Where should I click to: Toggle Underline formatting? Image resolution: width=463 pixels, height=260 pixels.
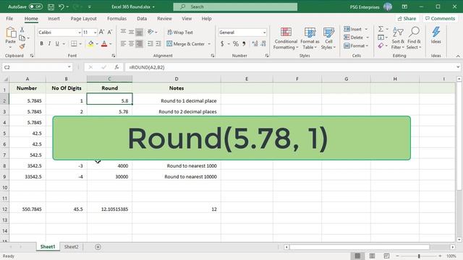coord(57,43)
